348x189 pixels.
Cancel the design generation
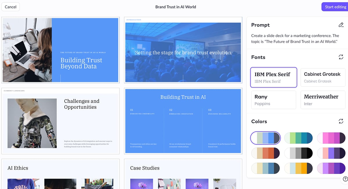click(10, 6)
